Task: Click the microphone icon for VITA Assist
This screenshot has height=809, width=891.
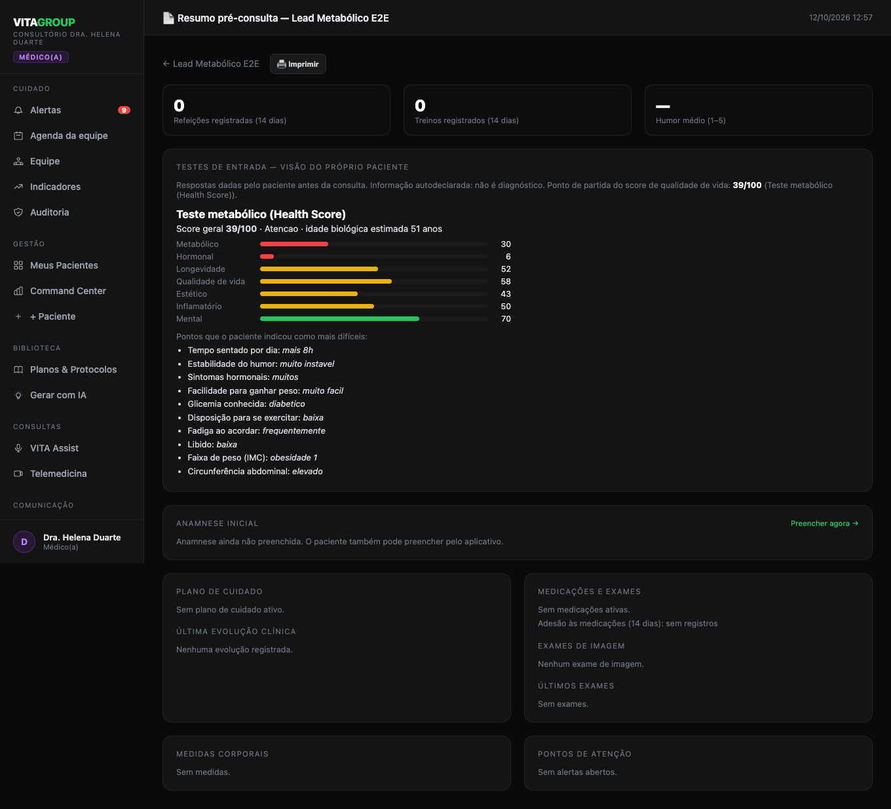Action: 18,448
